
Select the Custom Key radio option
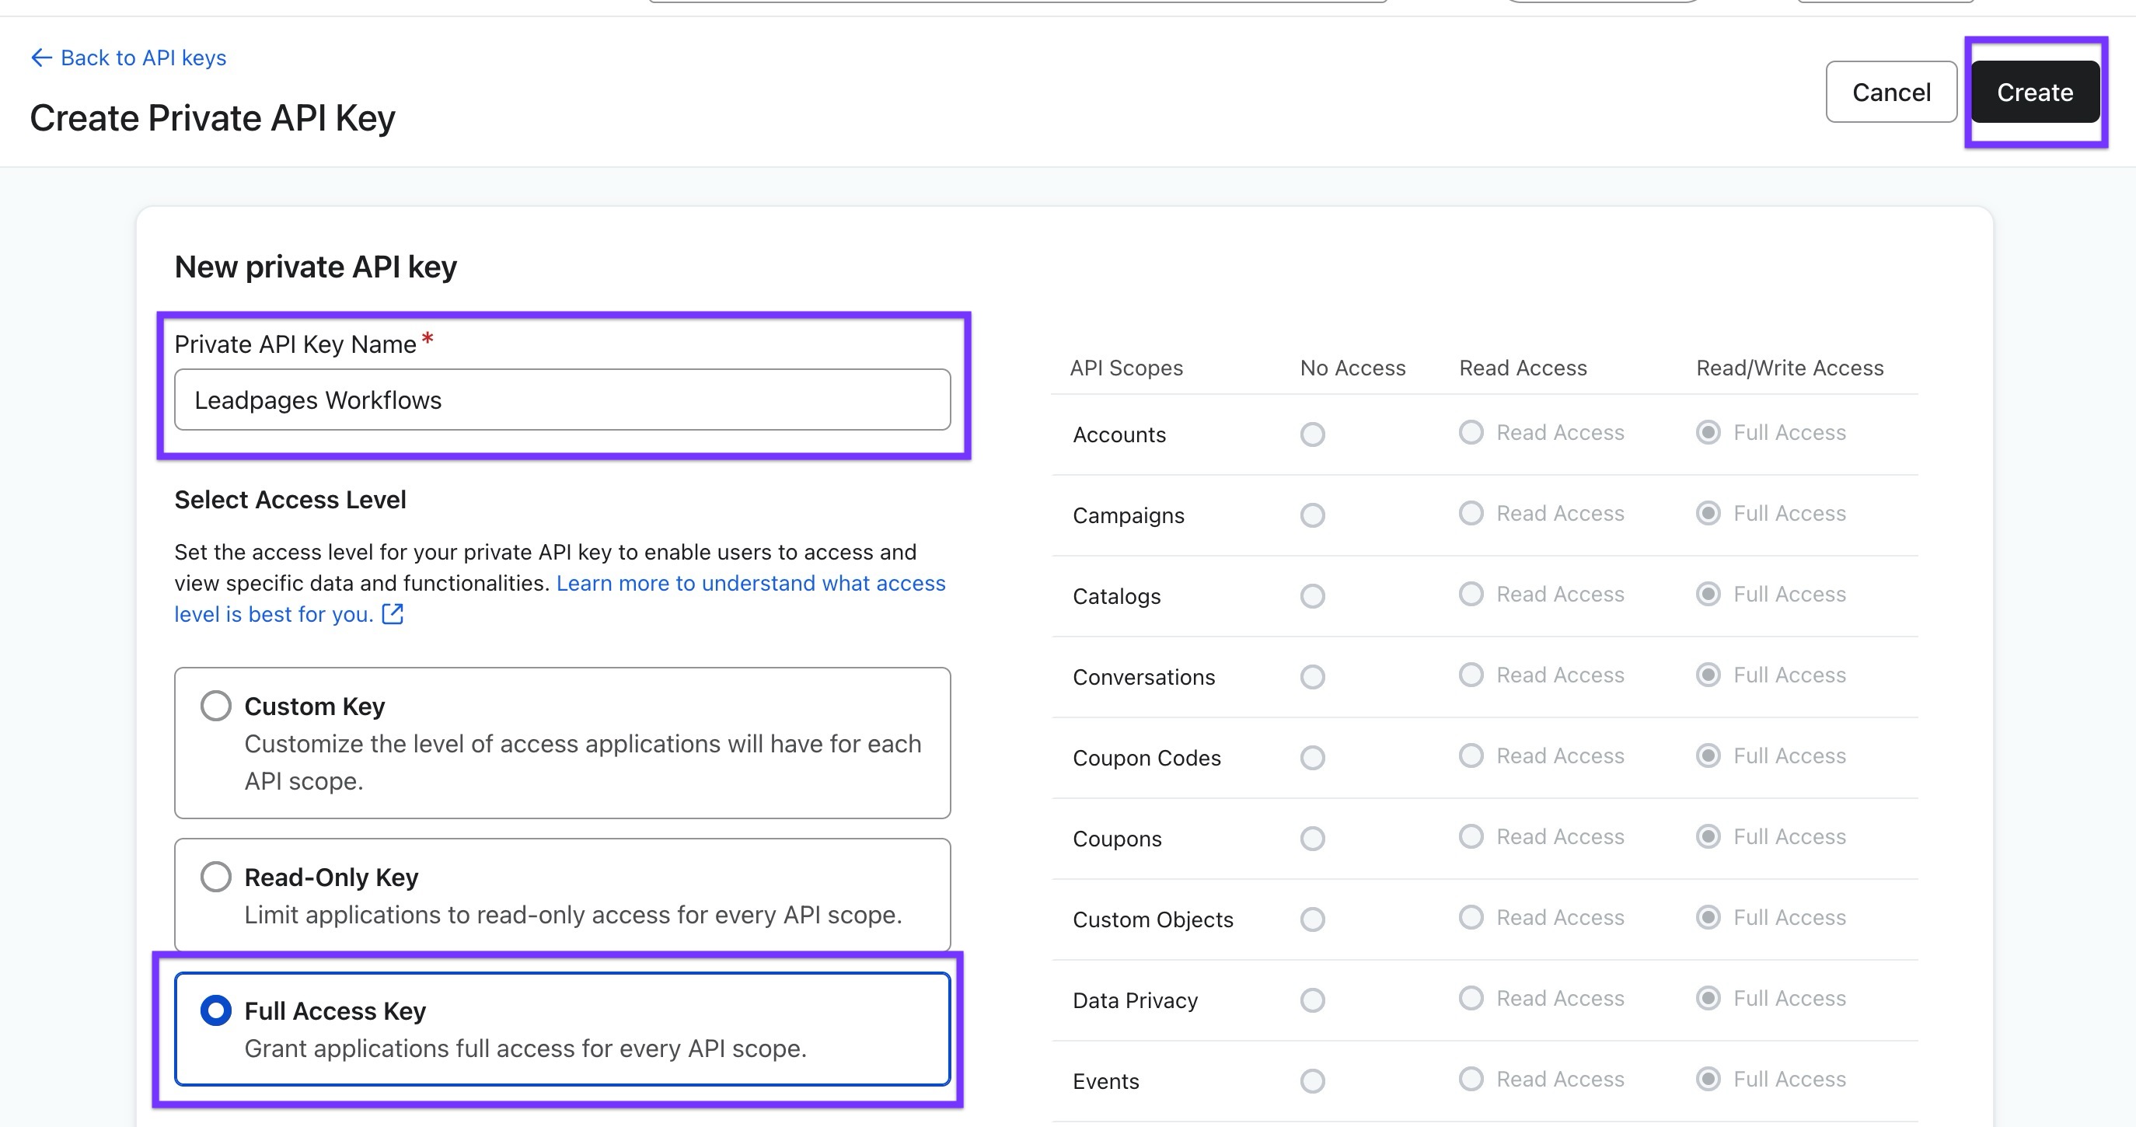pyautogui.click(x=215, y=706)
